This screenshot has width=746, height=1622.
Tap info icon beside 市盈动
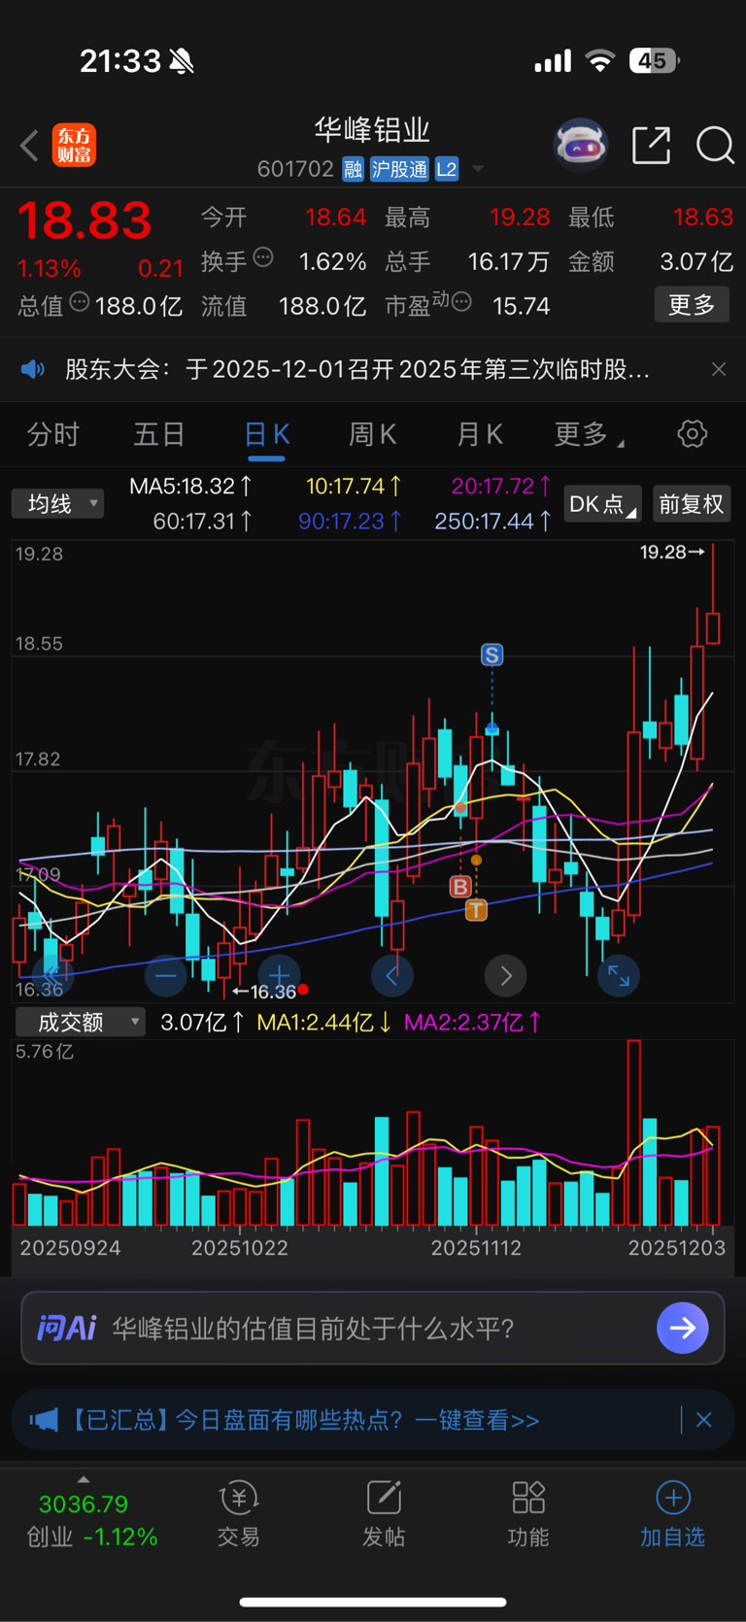461,302
